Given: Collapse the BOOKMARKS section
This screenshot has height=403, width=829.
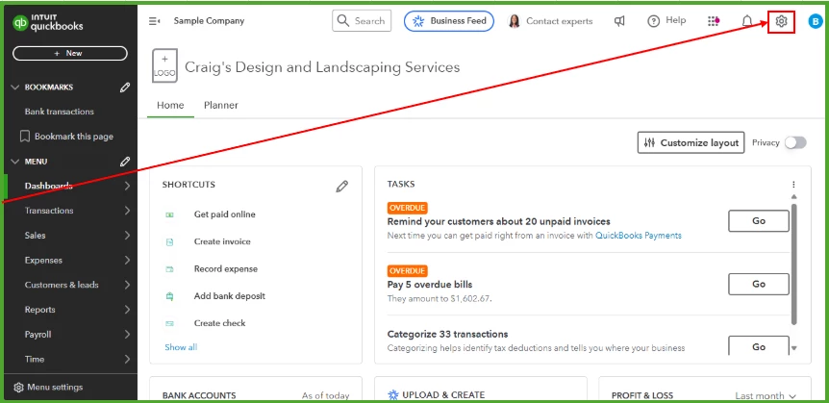Looking at the screenshot, I should [14, 88].
